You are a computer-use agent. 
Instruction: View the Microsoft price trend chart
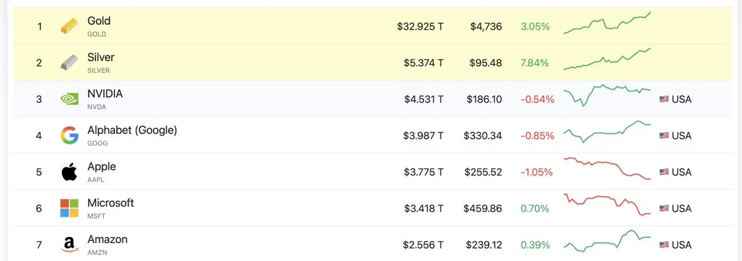(x=607, y=205)
